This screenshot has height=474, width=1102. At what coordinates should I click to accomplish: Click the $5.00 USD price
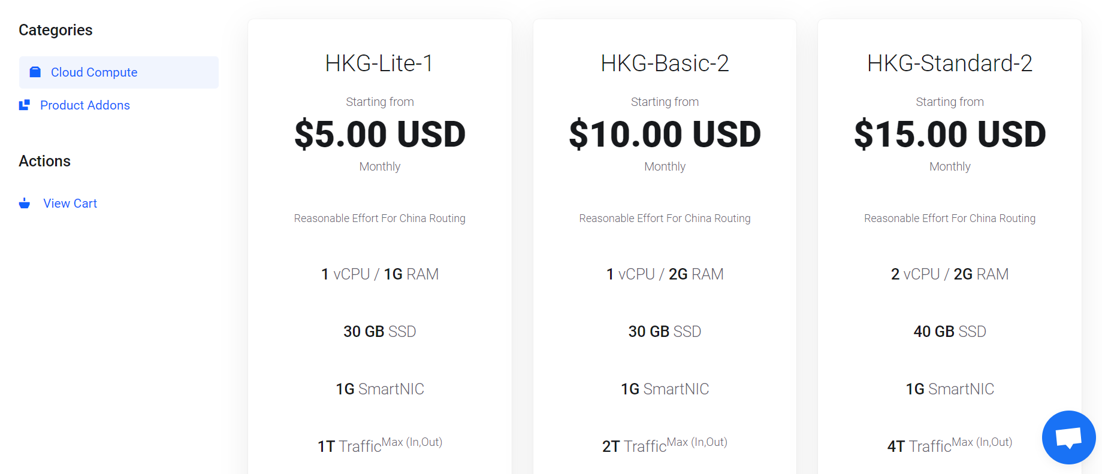(380, 134)
